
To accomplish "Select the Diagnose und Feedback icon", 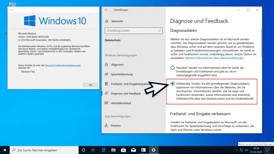I will [106, 93].
